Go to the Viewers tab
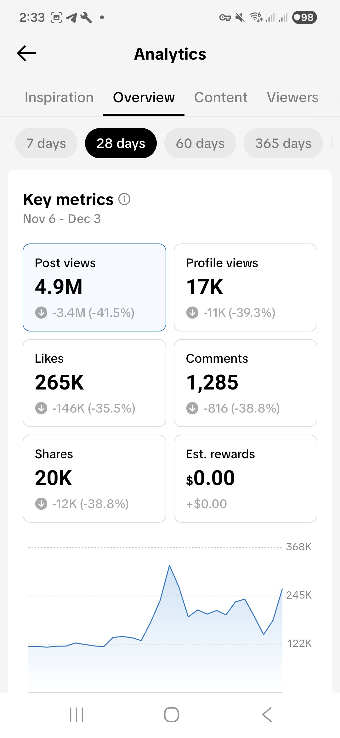This screenshot has width=340, height=738. [x=292, y=97]
